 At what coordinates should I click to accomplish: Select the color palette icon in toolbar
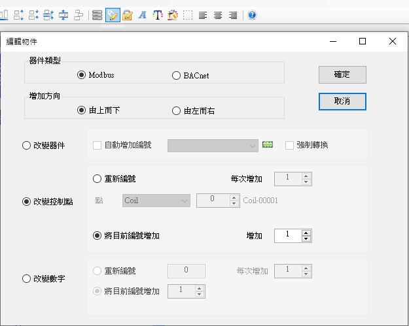point(173,15)
